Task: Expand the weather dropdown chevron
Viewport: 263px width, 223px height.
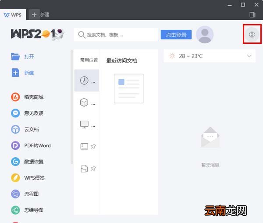Action: point(249,56)
